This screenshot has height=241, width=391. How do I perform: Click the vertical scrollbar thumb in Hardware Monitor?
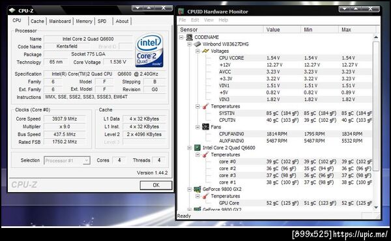(376, 106)
